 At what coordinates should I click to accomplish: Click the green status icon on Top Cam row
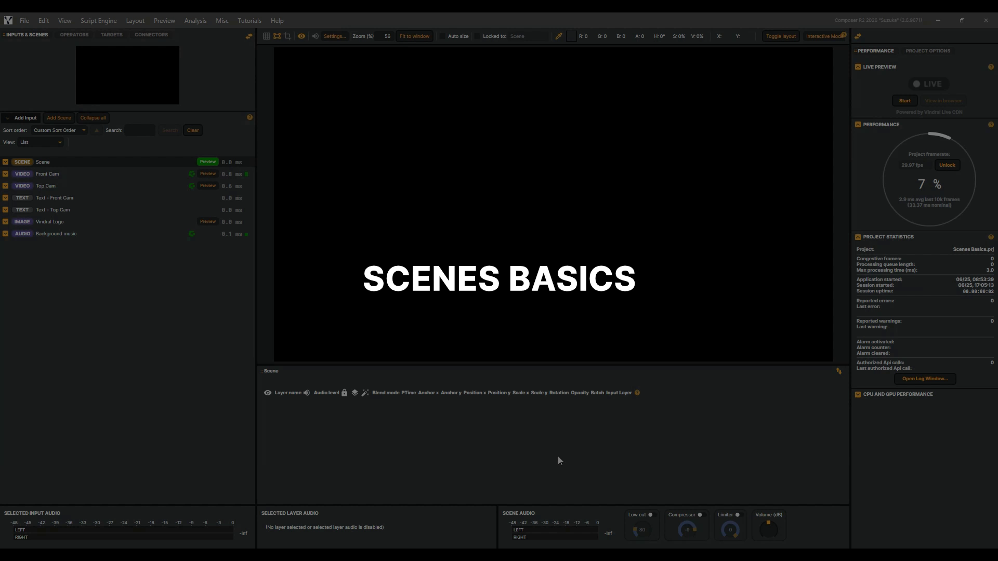192,186
